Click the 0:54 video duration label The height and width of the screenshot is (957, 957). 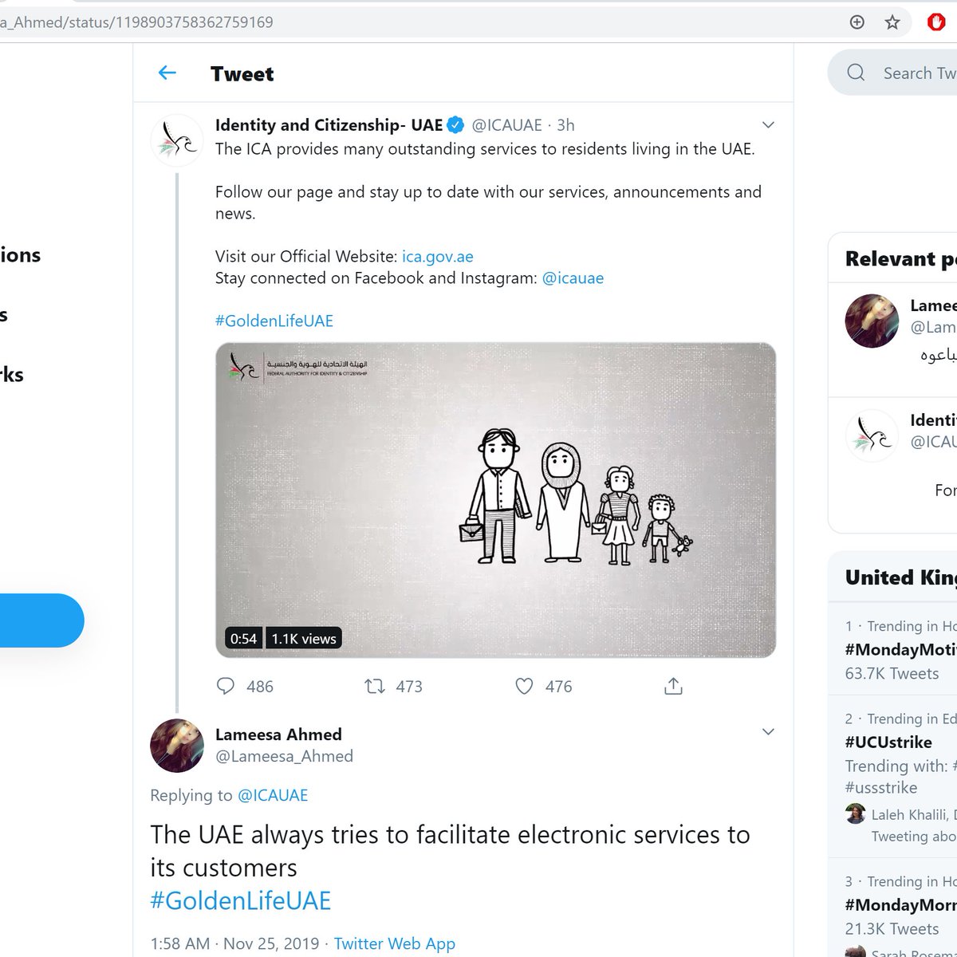pyautogui.click(x=243, y=639)
